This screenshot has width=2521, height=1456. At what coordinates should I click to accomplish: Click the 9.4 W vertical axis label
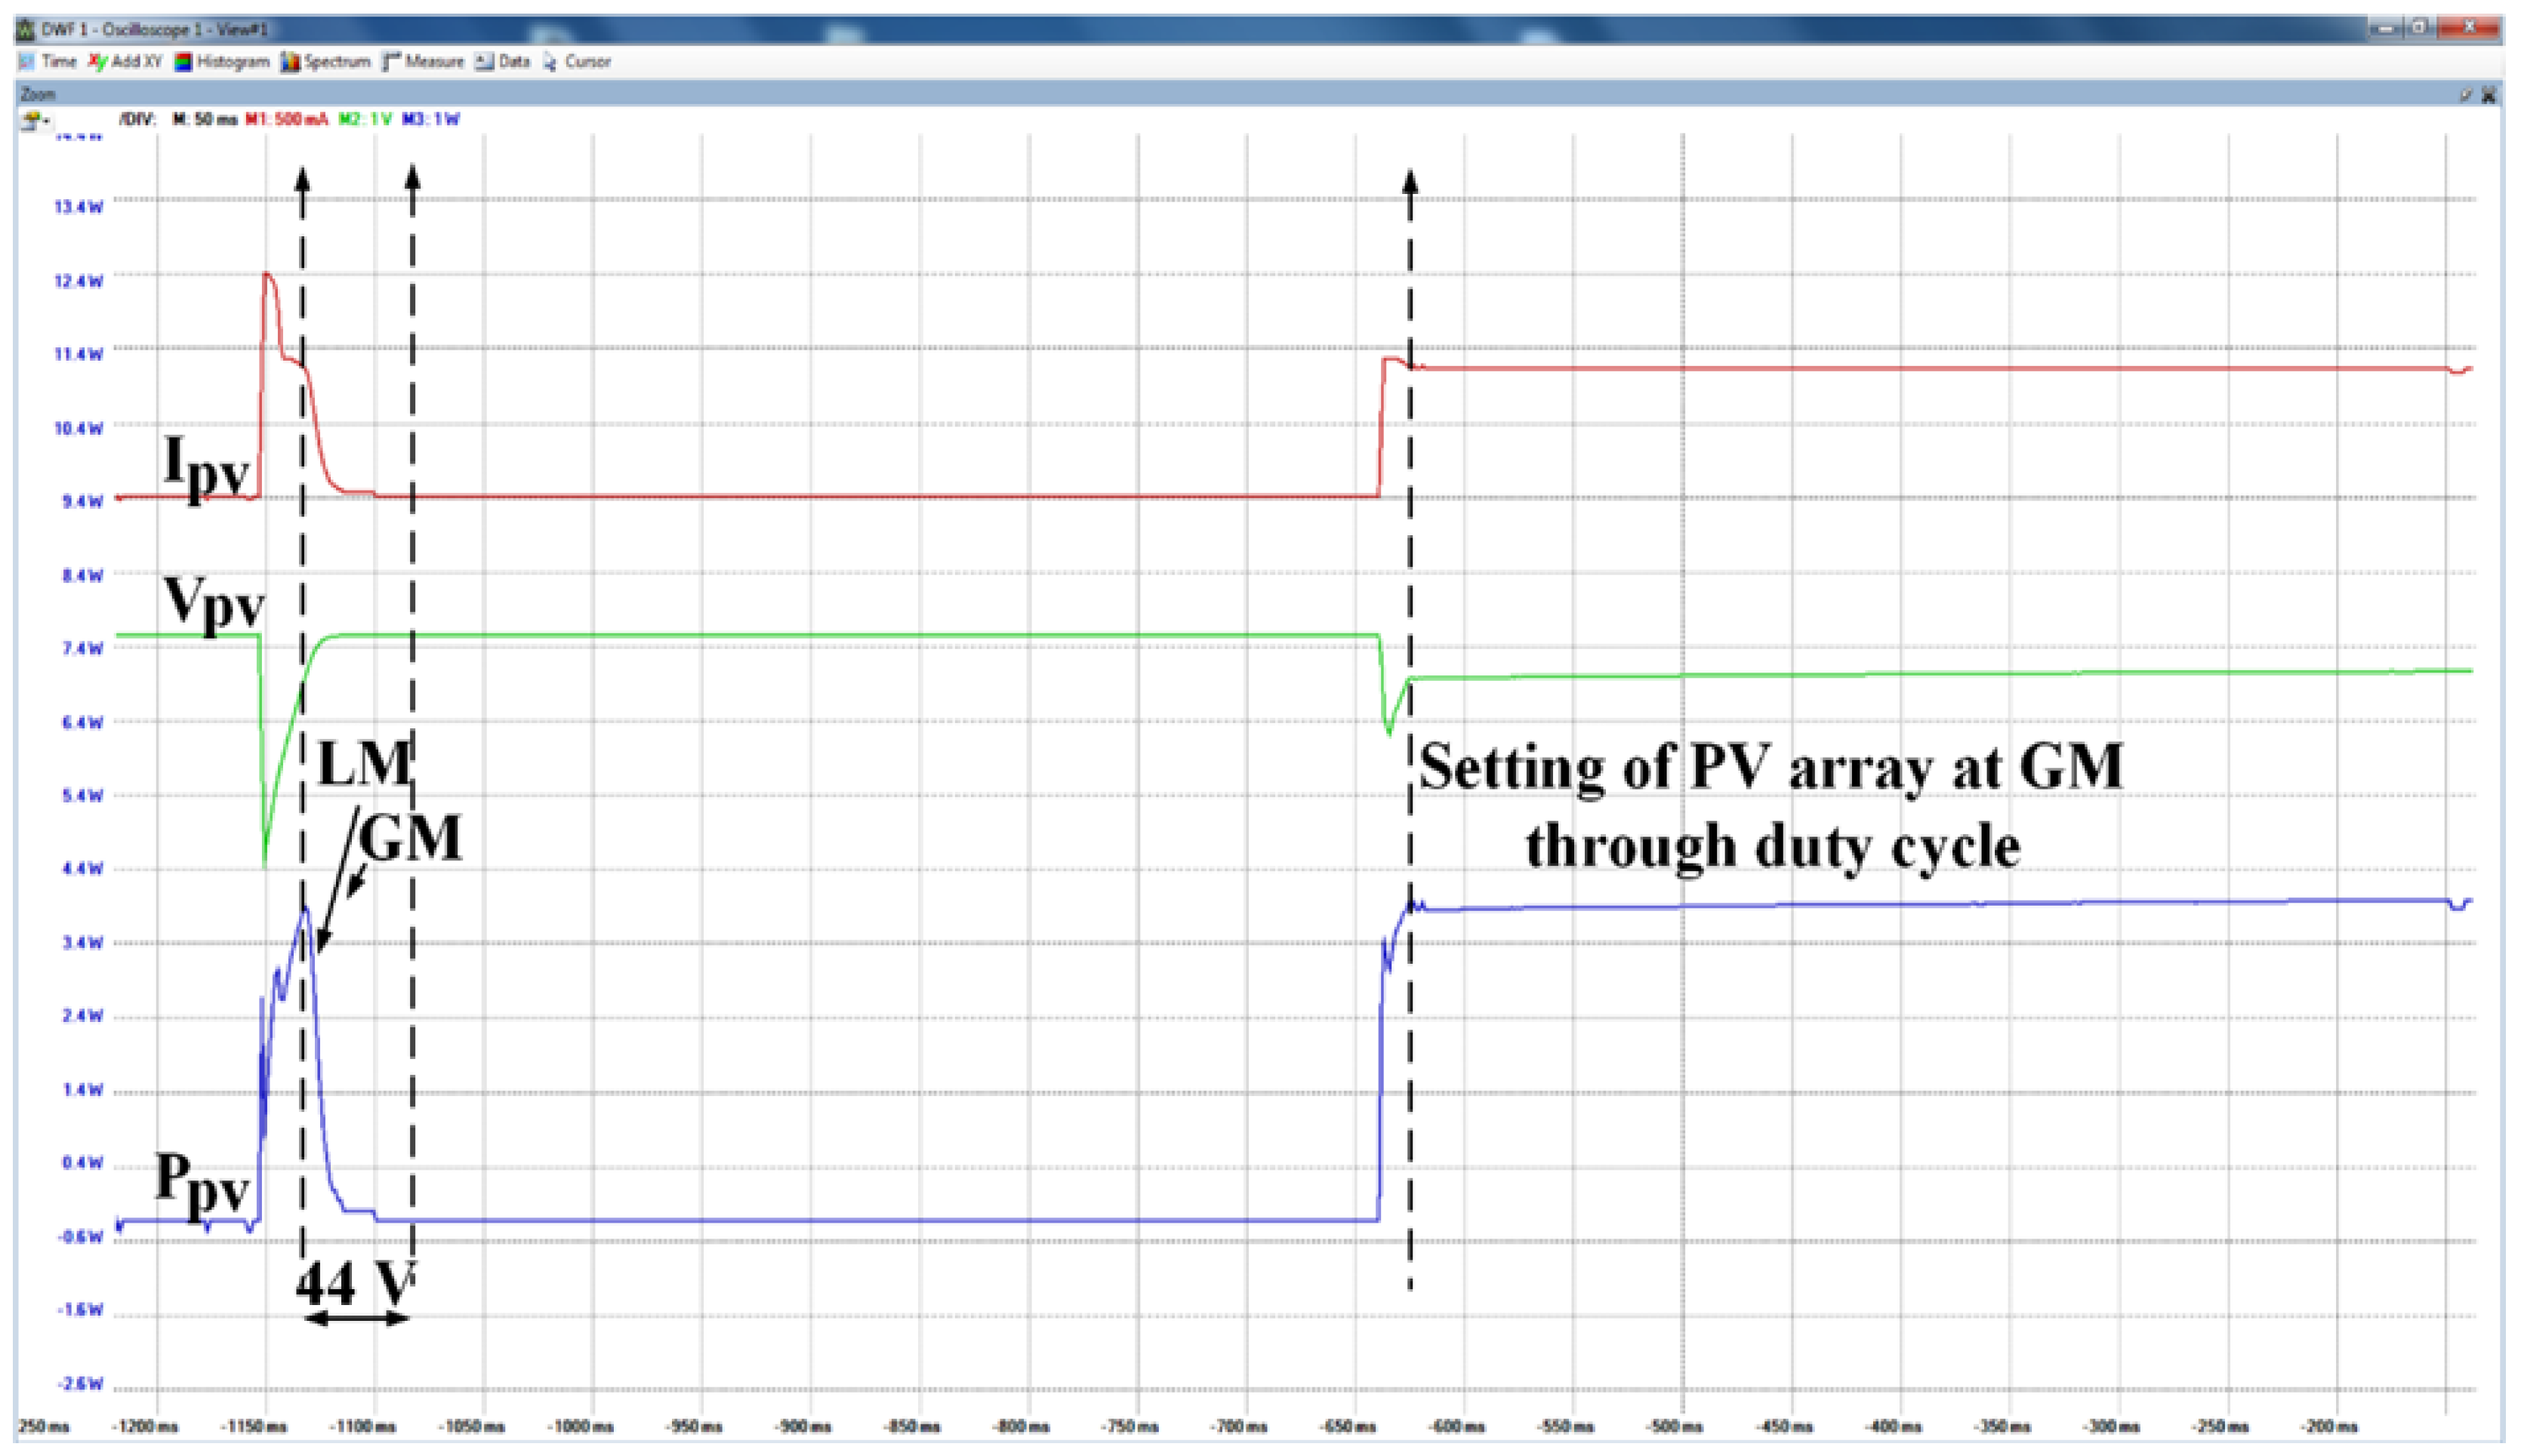point(82,501)
